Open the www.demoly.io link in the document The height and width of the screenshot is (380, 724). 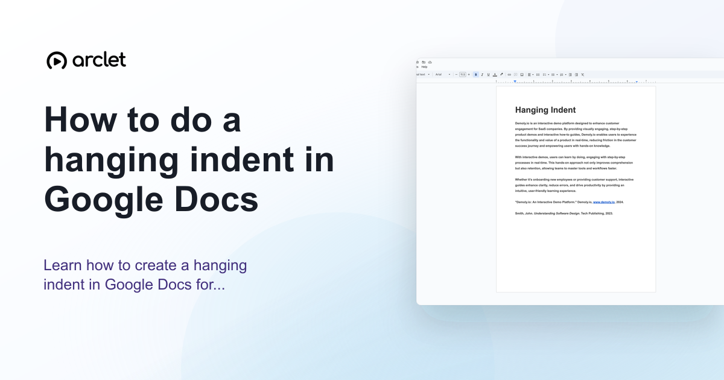[603, 202]
